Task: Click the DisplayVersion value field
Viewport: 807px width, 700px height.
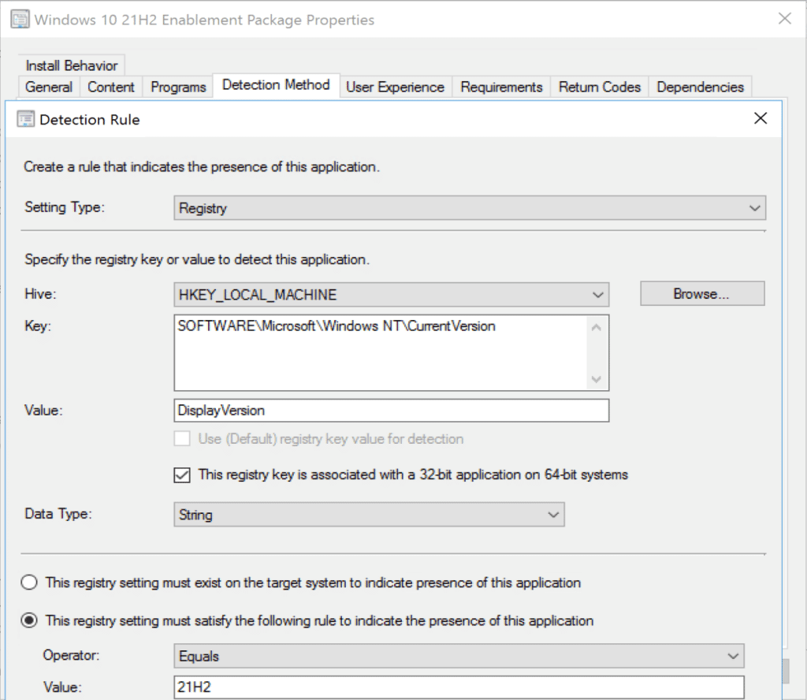Action: pyautogui.click(x=391, y=411)
